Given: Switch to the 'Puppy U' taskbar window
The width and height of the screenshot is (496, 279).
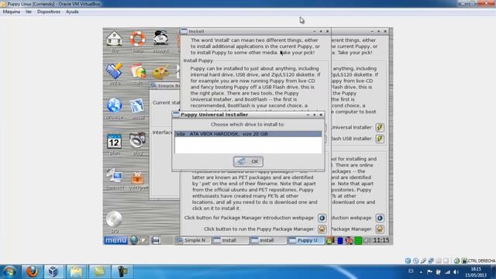Looking at the screenshot, I should tap(305, 240).
